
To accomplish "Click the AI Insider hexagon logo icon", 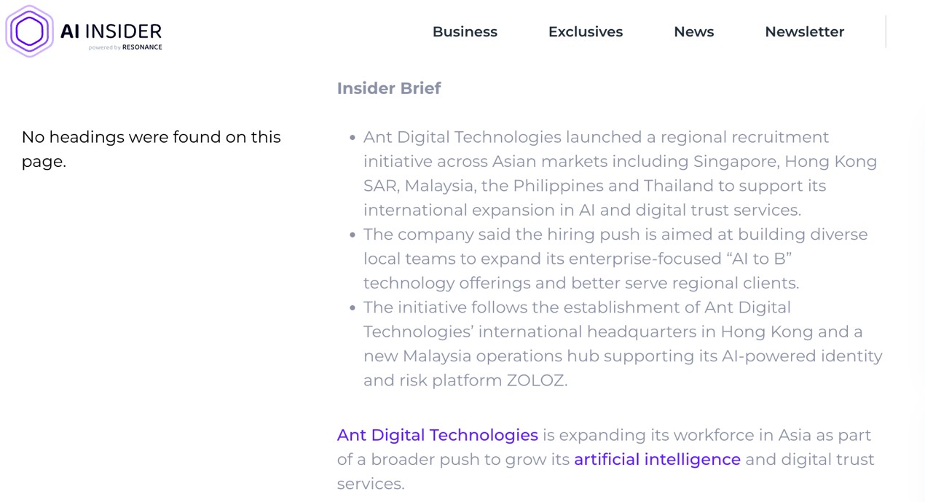I will [x=29, y=31].
